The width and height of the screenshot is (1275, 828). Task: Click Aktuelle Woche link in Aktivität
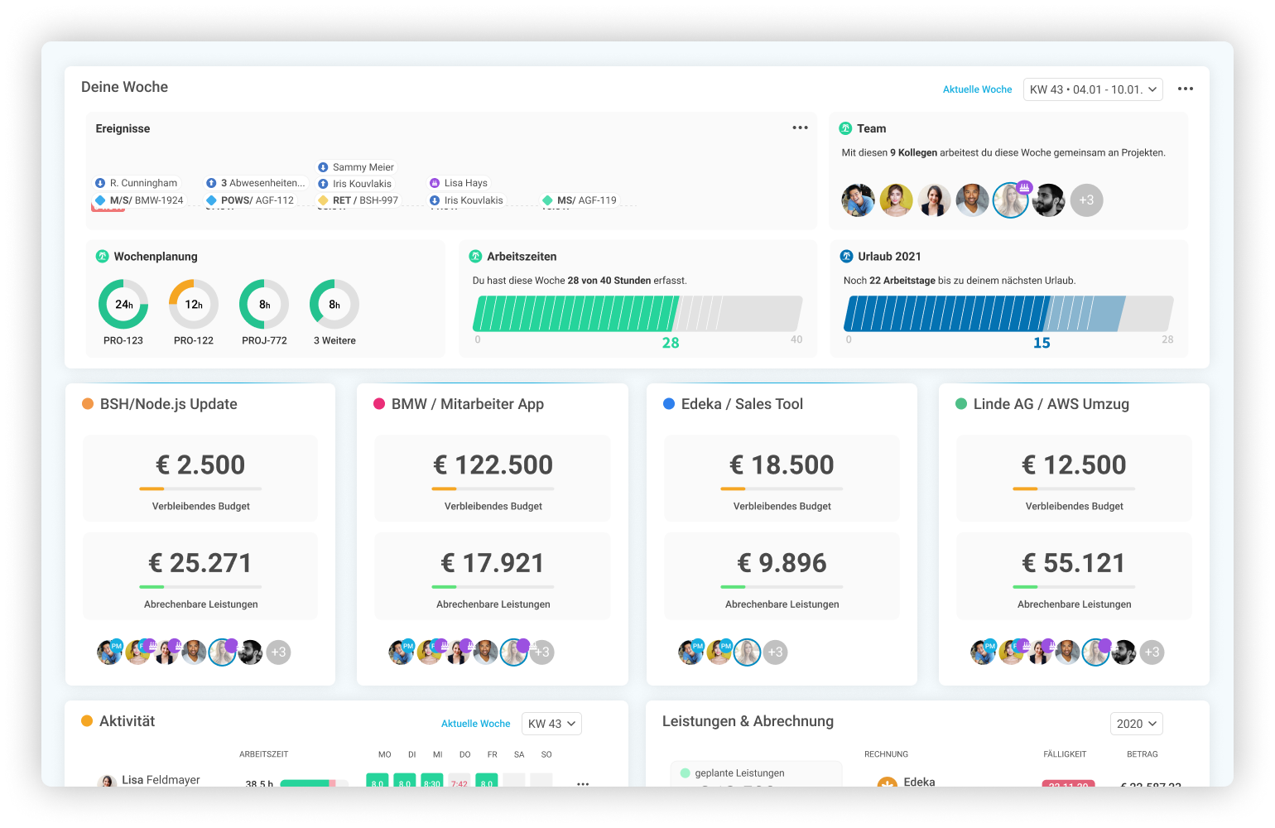(x=475, y=724)
